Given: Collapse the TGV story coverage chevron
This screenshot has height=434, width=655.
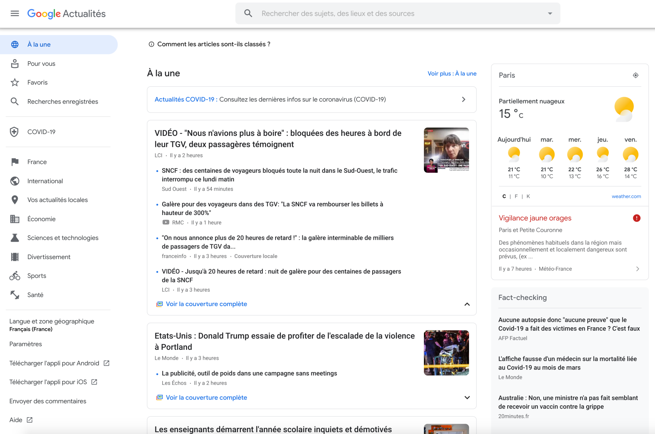Looking at the screenshot, I should point(467,304).
